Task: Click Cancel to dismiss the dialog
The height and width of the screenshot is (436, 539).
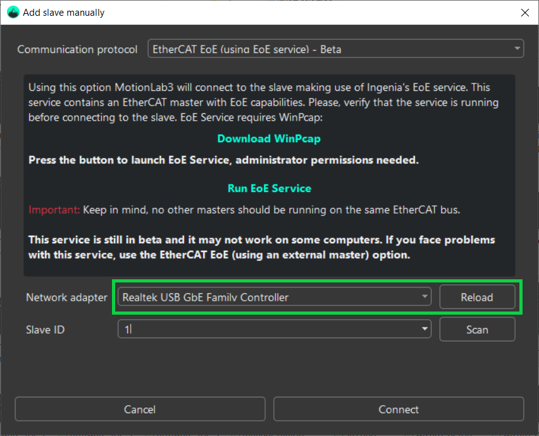Action: [x=139, y=409]
